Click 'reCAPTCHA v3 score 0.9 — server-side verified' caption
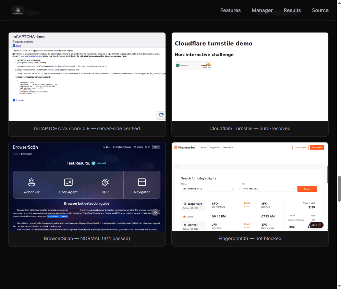The width and height of the screenshot is (342, 289). (87, 129)
